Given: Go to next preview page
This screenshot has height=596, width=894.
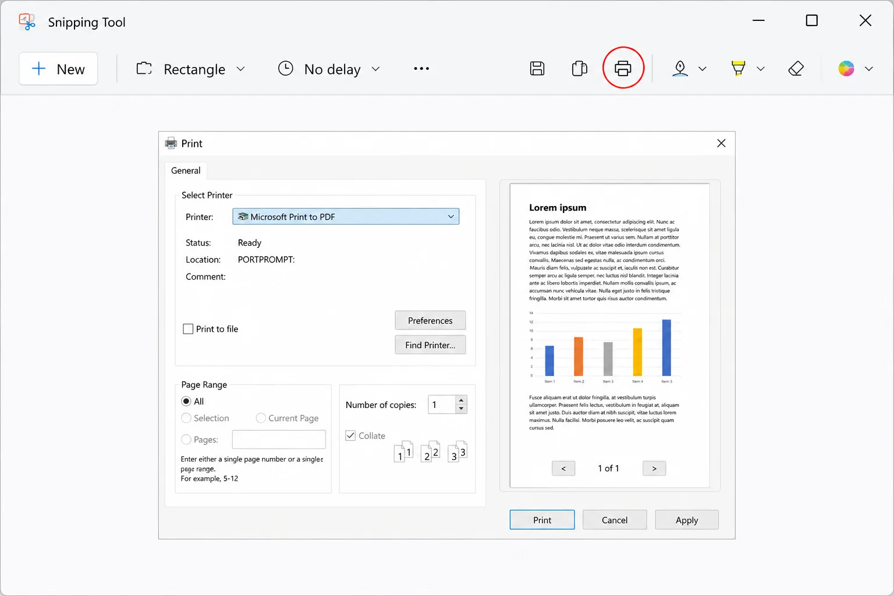Looking at the screenshot, I should tap(654, 469).
